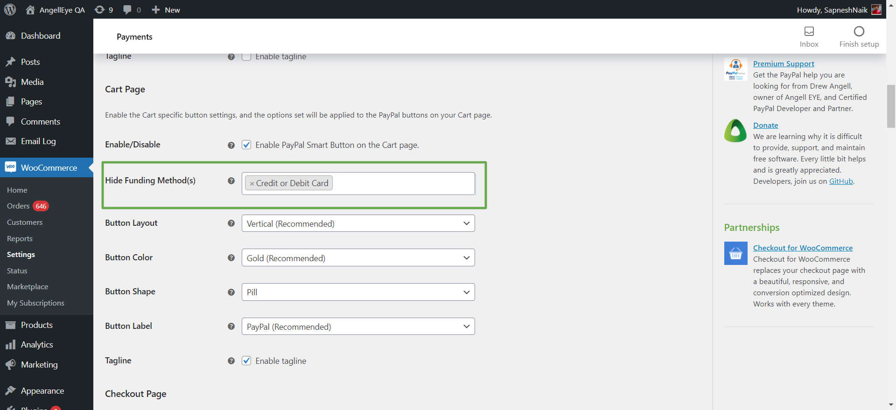Click the New plus icon
Viewport: 896px width, 410px height.
coord(156,10)
